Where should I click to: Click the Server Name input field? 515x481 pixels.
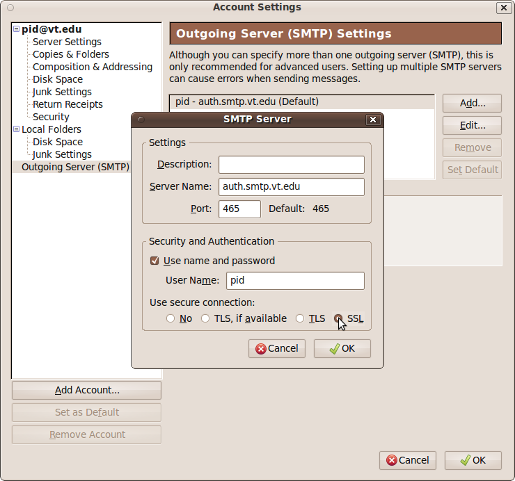pos(291,187)
